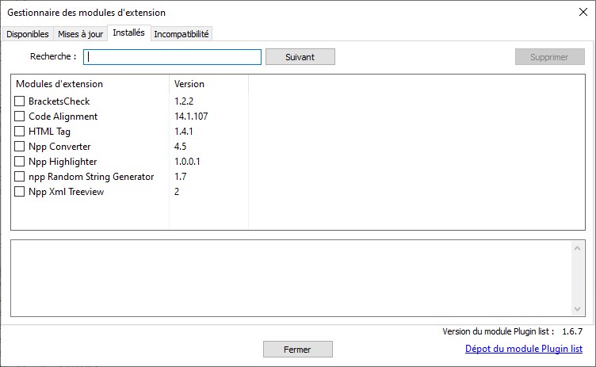The image size is (596, 367).
Task: Tick the Npp Highlighter checkbox
Action: (19, 161)
